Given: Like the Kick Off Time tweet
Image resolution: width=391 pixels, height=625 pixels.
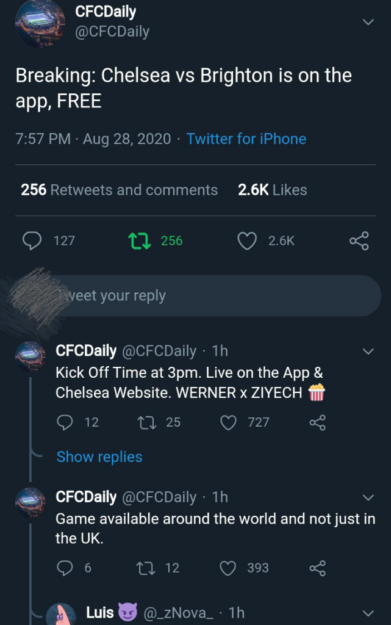Looking at the screenshot, I should [x=228, y=422].
